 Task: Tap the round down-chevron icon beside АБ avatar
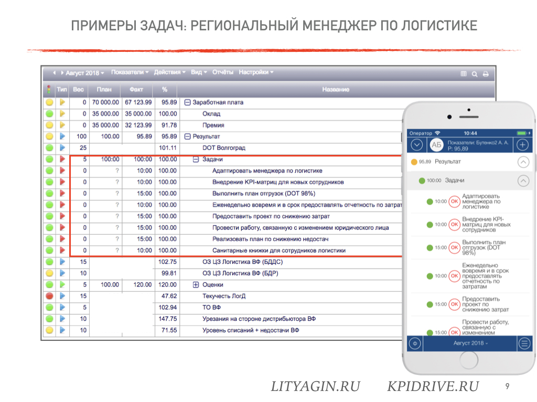(x=416, y=145)
